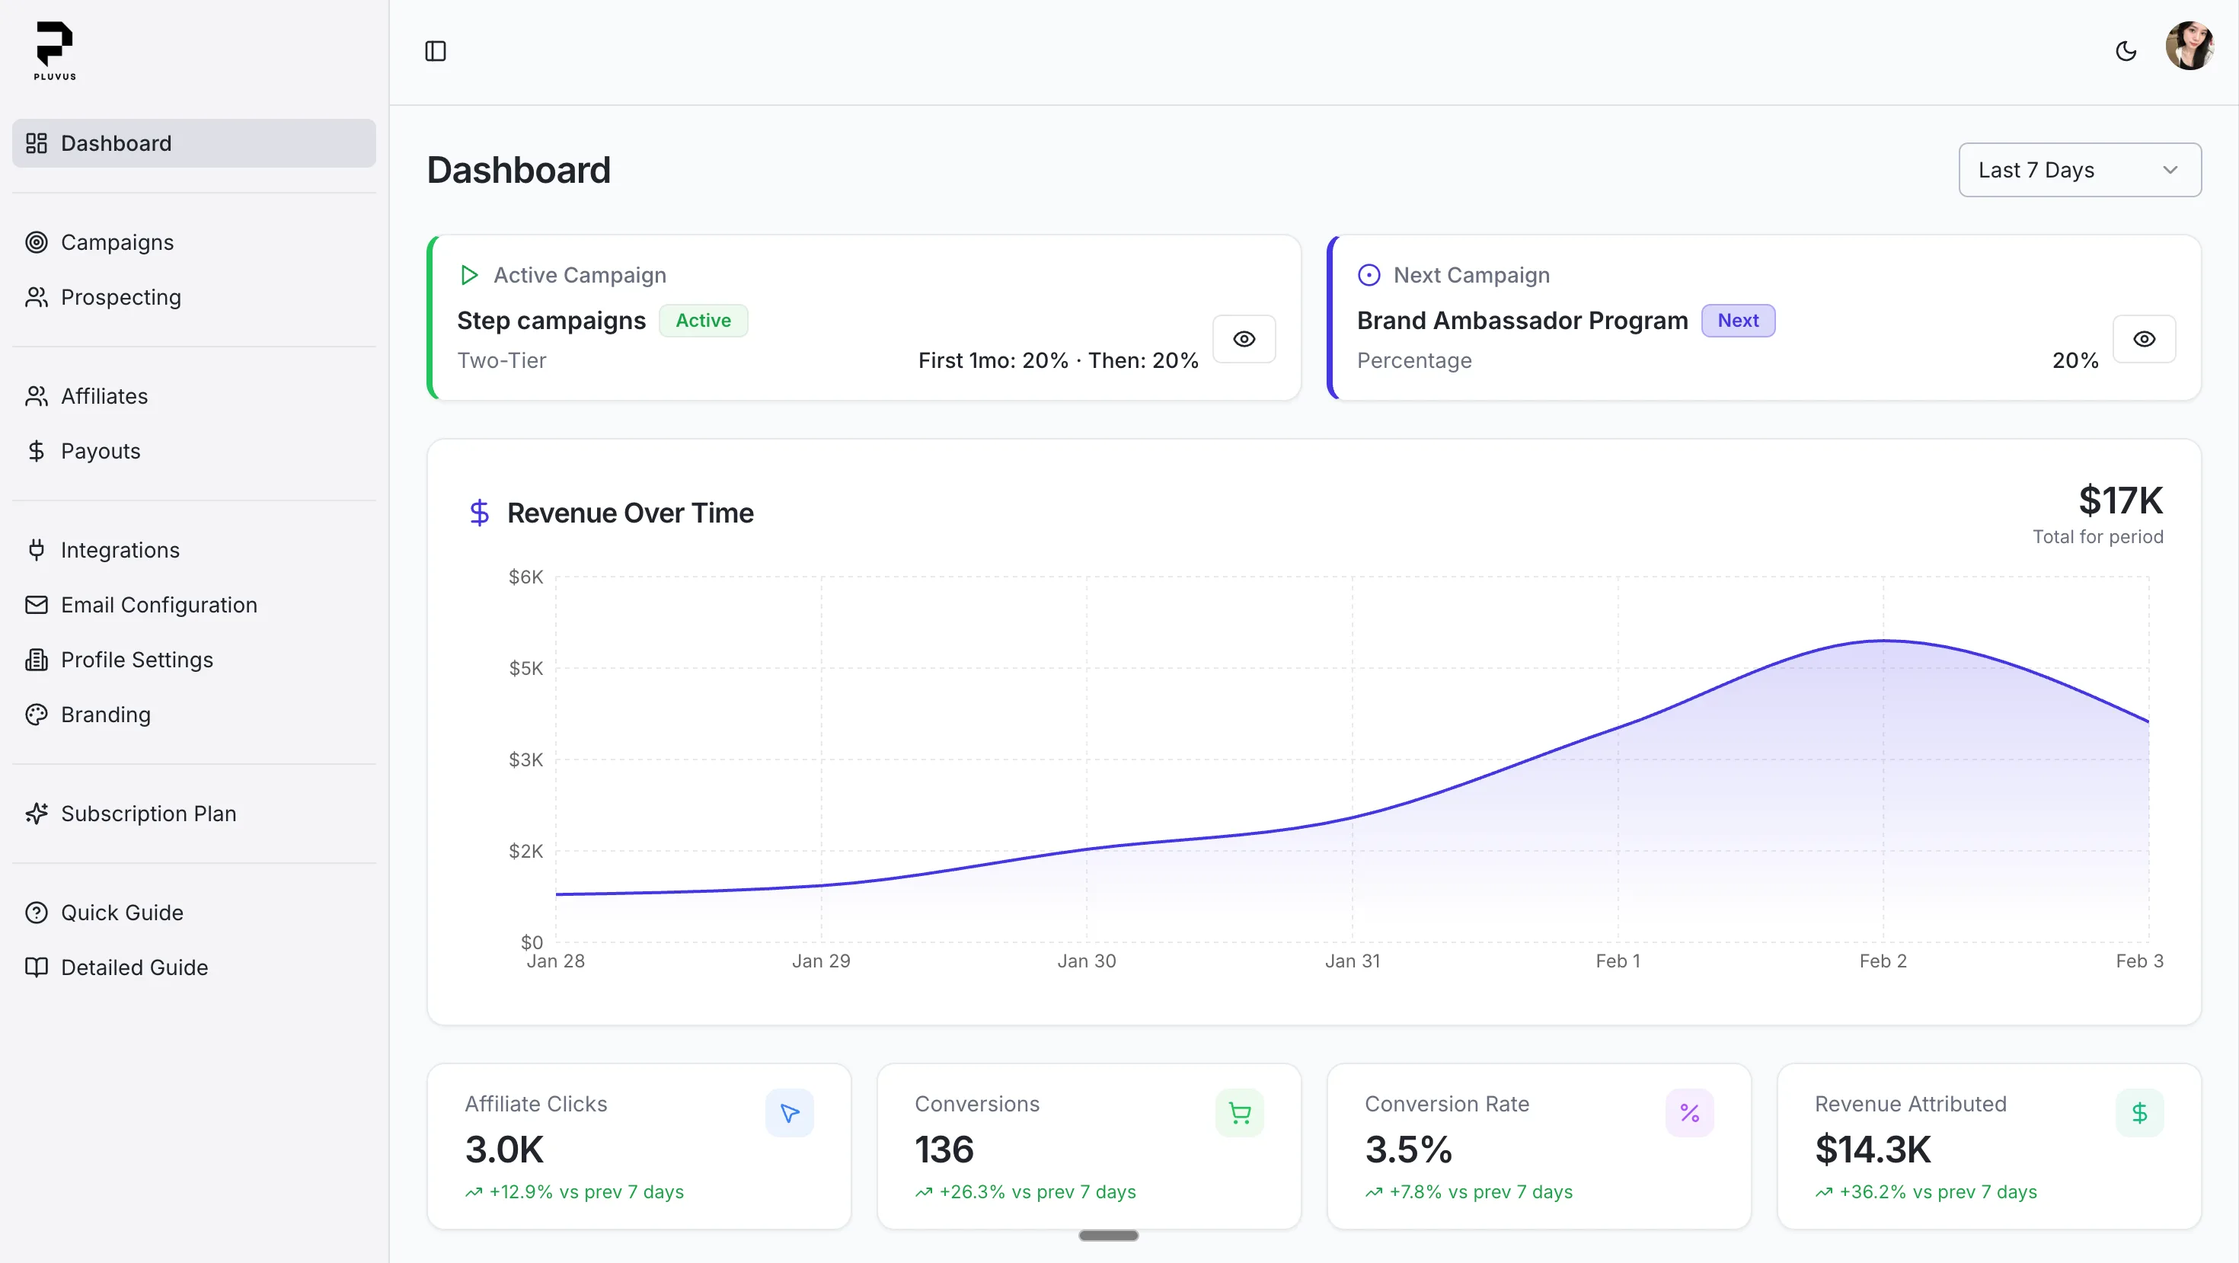Screen dimensions: 2239x1263
Task: Go to Campaigns
Action: [x=194, y=242]
